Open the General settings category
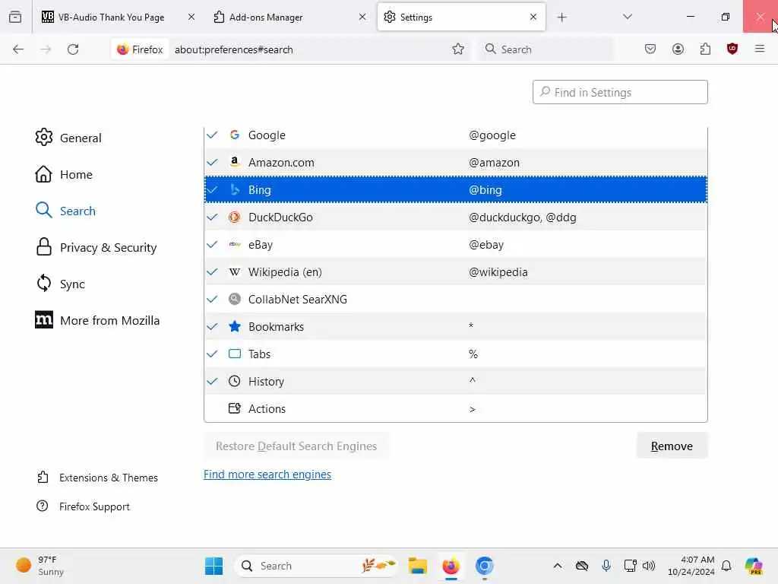 tap(68, 138)
